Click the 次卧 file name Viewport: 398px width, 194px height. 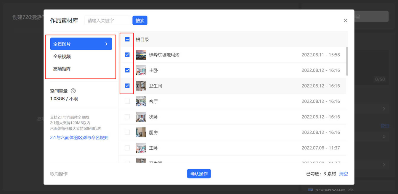click(153, 117)
